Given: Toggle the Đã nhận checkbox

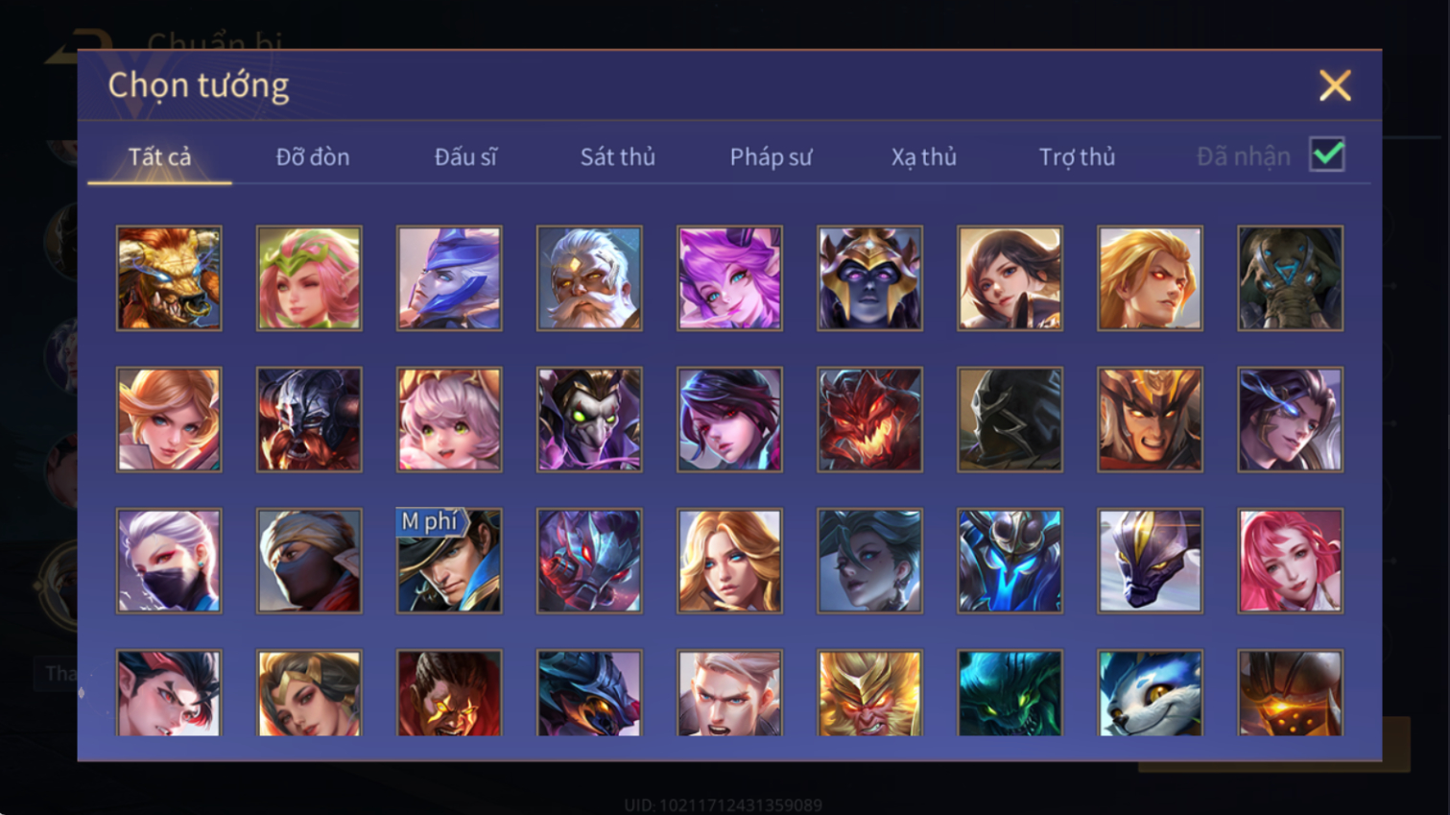Looking at the screenshot, I should click(x=1327, y=155).
